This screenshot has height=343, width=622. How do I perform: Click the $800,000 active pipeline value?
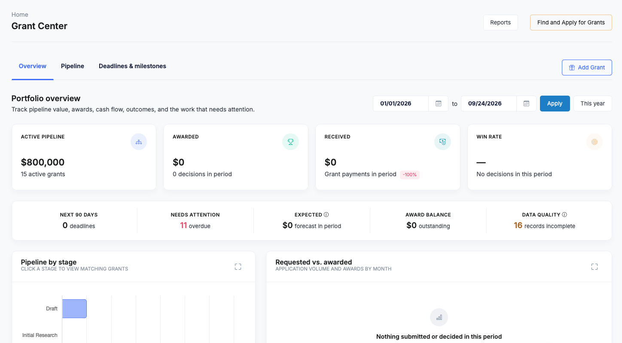pyautogui.click(x=43, y=162)
